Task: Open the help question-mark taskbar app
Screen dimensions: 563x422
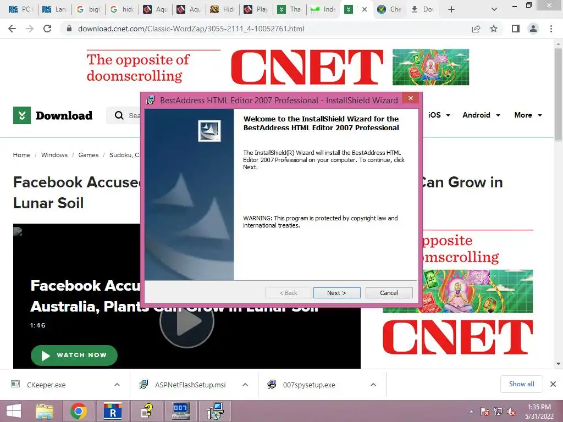Action: (x=147, y=411)
